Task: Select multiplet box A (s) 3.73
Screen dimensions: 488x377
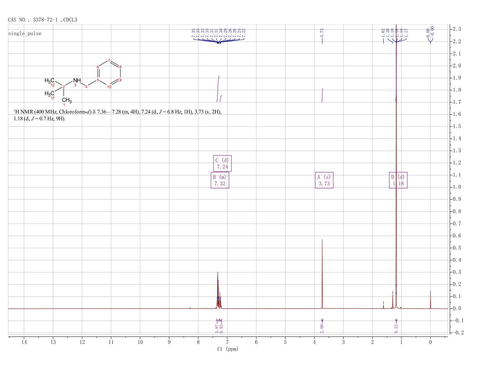Action: point(324,180)
